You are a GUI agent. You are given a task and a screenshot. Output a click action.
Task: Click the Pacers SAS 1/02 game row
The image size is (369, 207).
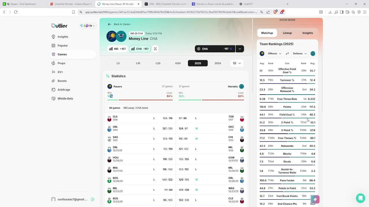click(x=140, y=139)
